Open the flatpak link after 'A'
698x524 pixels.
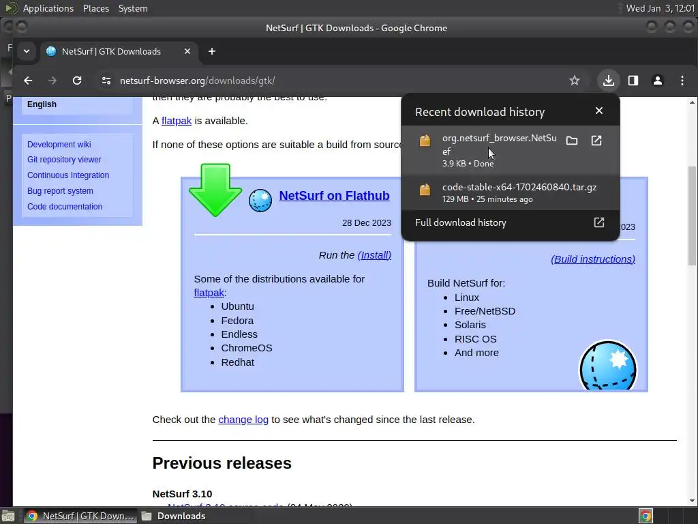tap(177, 121)
